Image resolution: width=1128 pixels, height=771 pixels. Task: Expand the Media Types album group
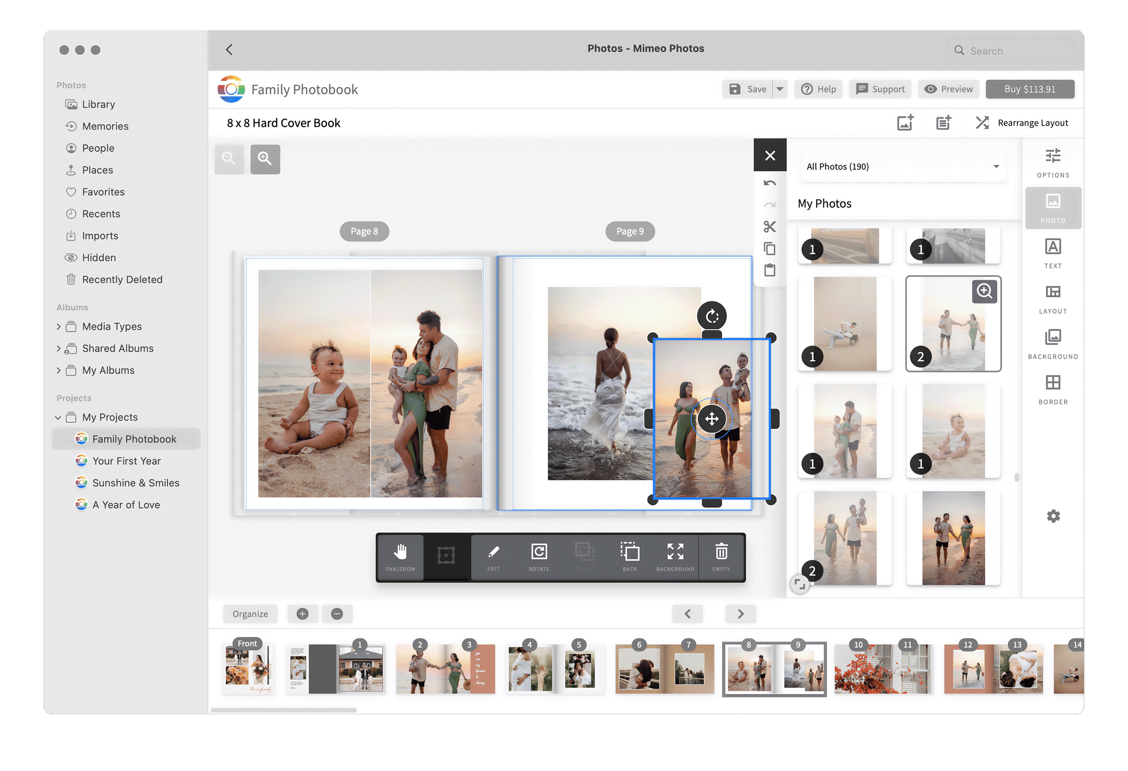point(58,326)
